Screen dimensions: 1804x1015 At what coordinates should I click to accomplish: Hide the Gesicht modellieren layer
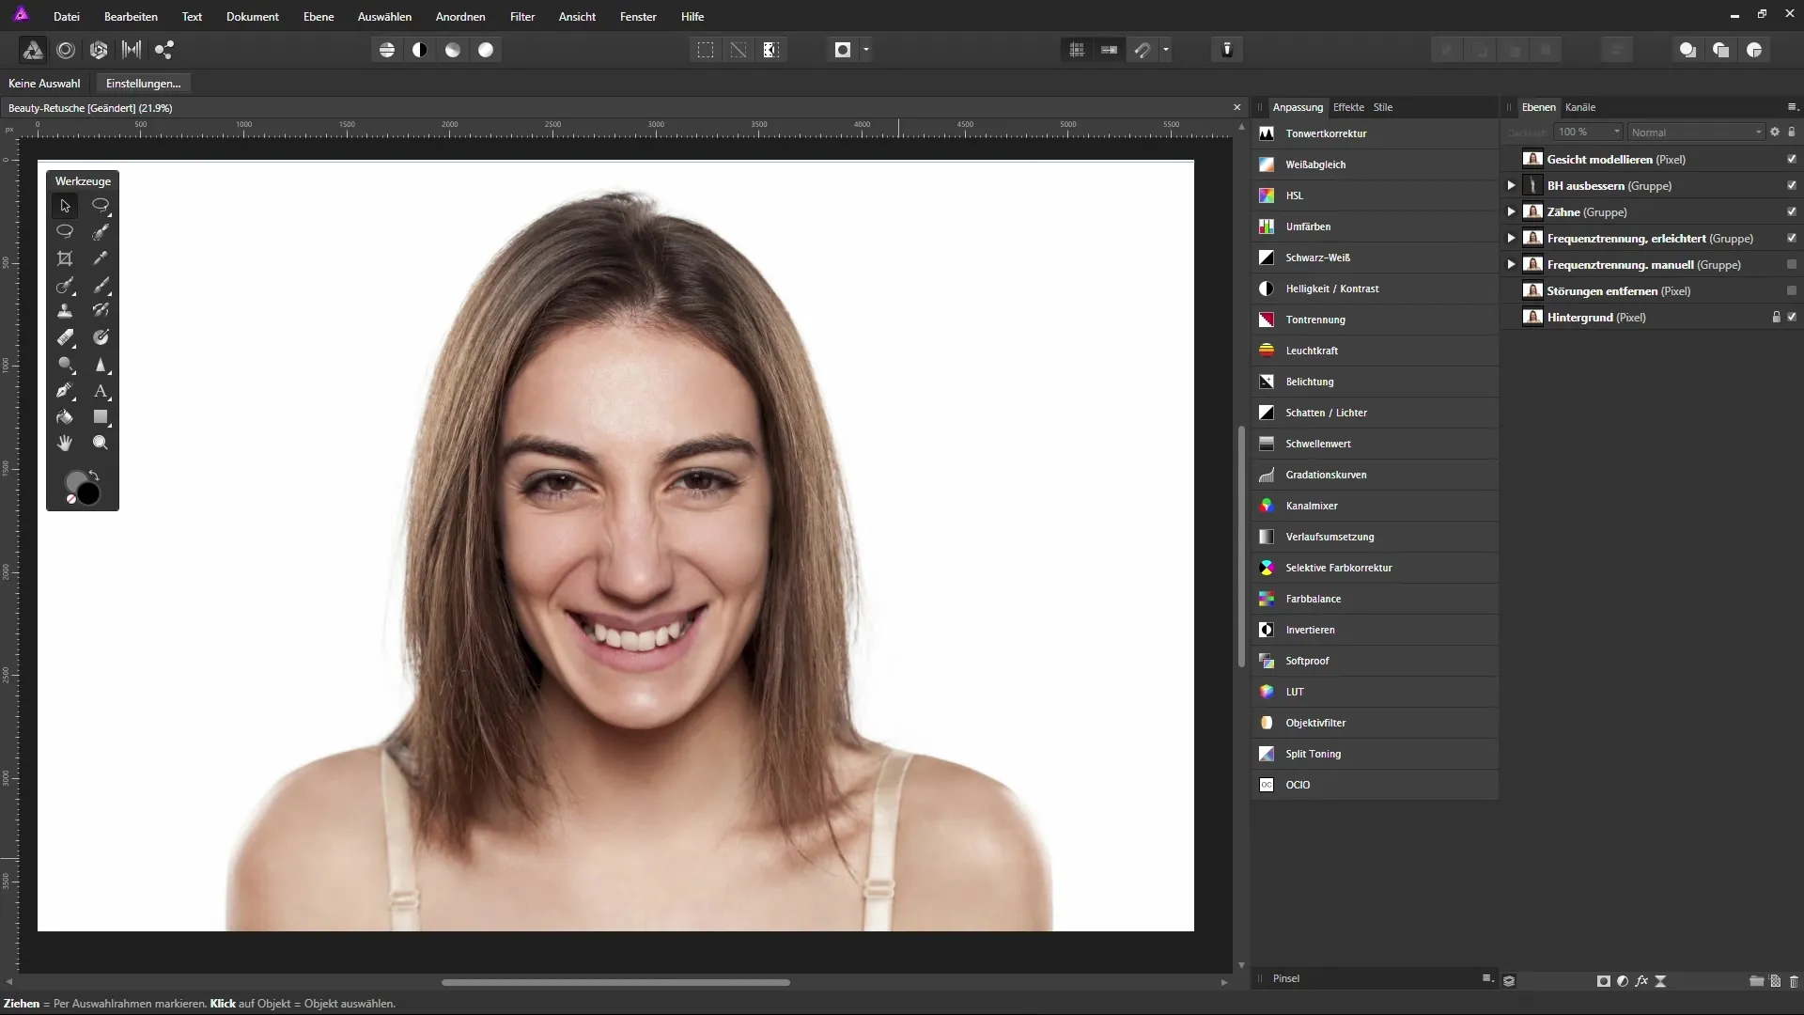tap(1792, 159)
